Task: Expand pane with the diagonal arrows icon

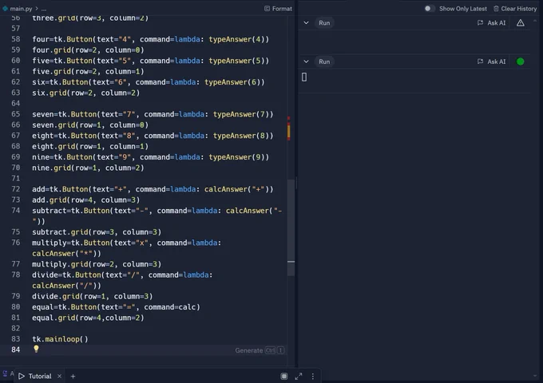Action: point(299,376)
